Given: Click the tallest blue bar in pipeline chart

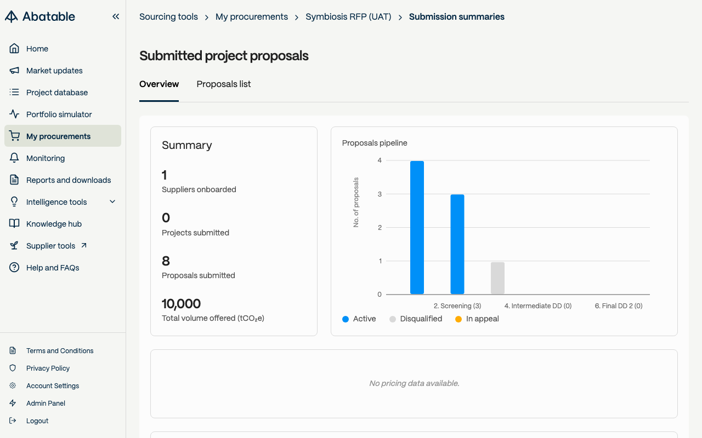Looking at the screenshot, I should [x=417, y=228].
